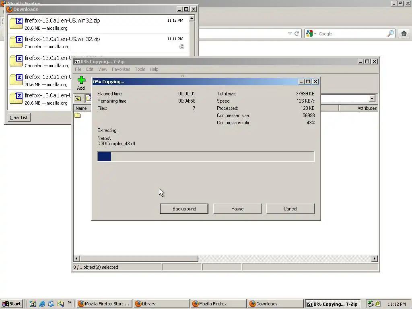
Task: Click Firefox icon in Downloads title bar
Action: pyautogui.click(x=10, y=9)
